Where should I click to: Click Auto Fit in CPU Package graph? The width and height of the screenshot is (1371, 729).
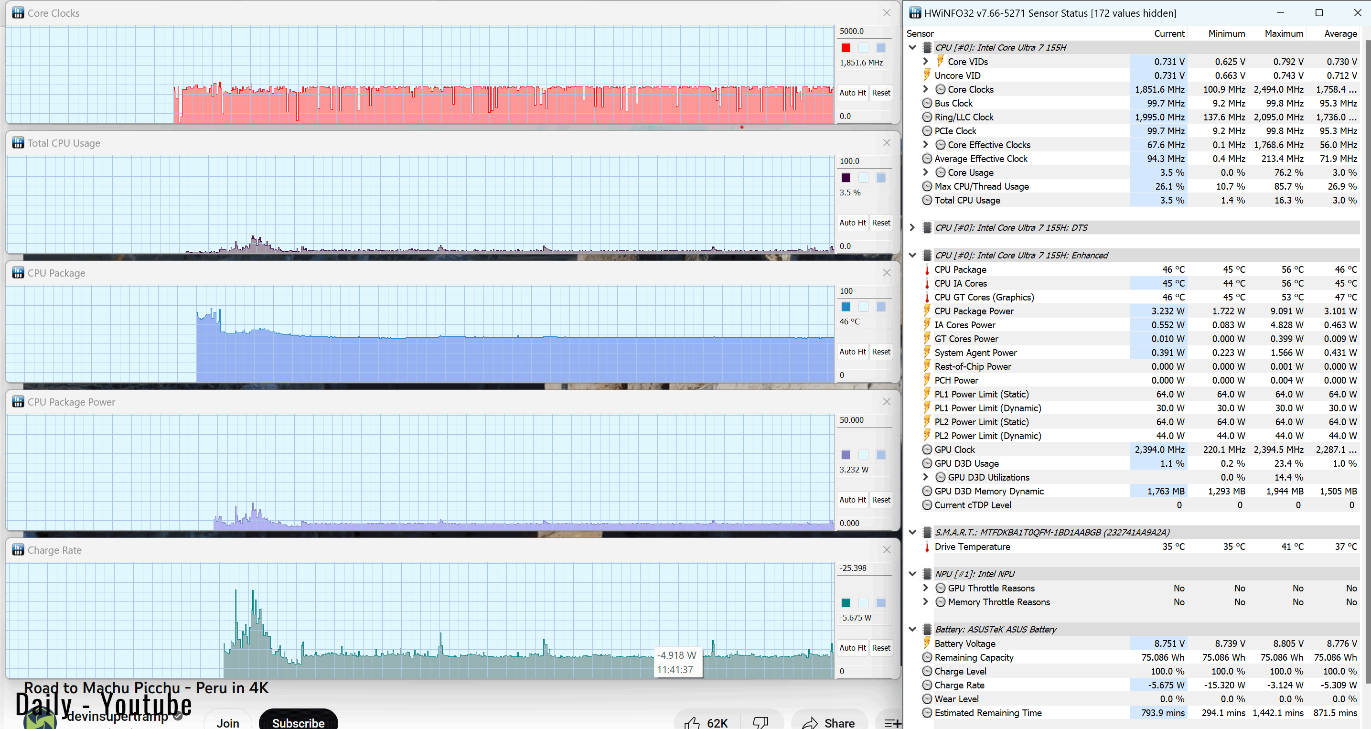click(852, 352)
